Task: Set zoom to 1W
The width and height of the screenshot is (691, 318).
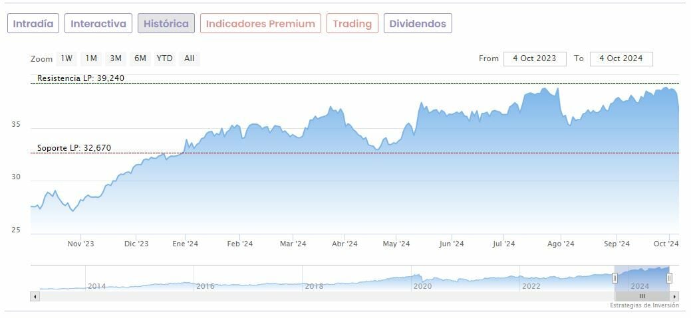Action: [x=67, y=58]
